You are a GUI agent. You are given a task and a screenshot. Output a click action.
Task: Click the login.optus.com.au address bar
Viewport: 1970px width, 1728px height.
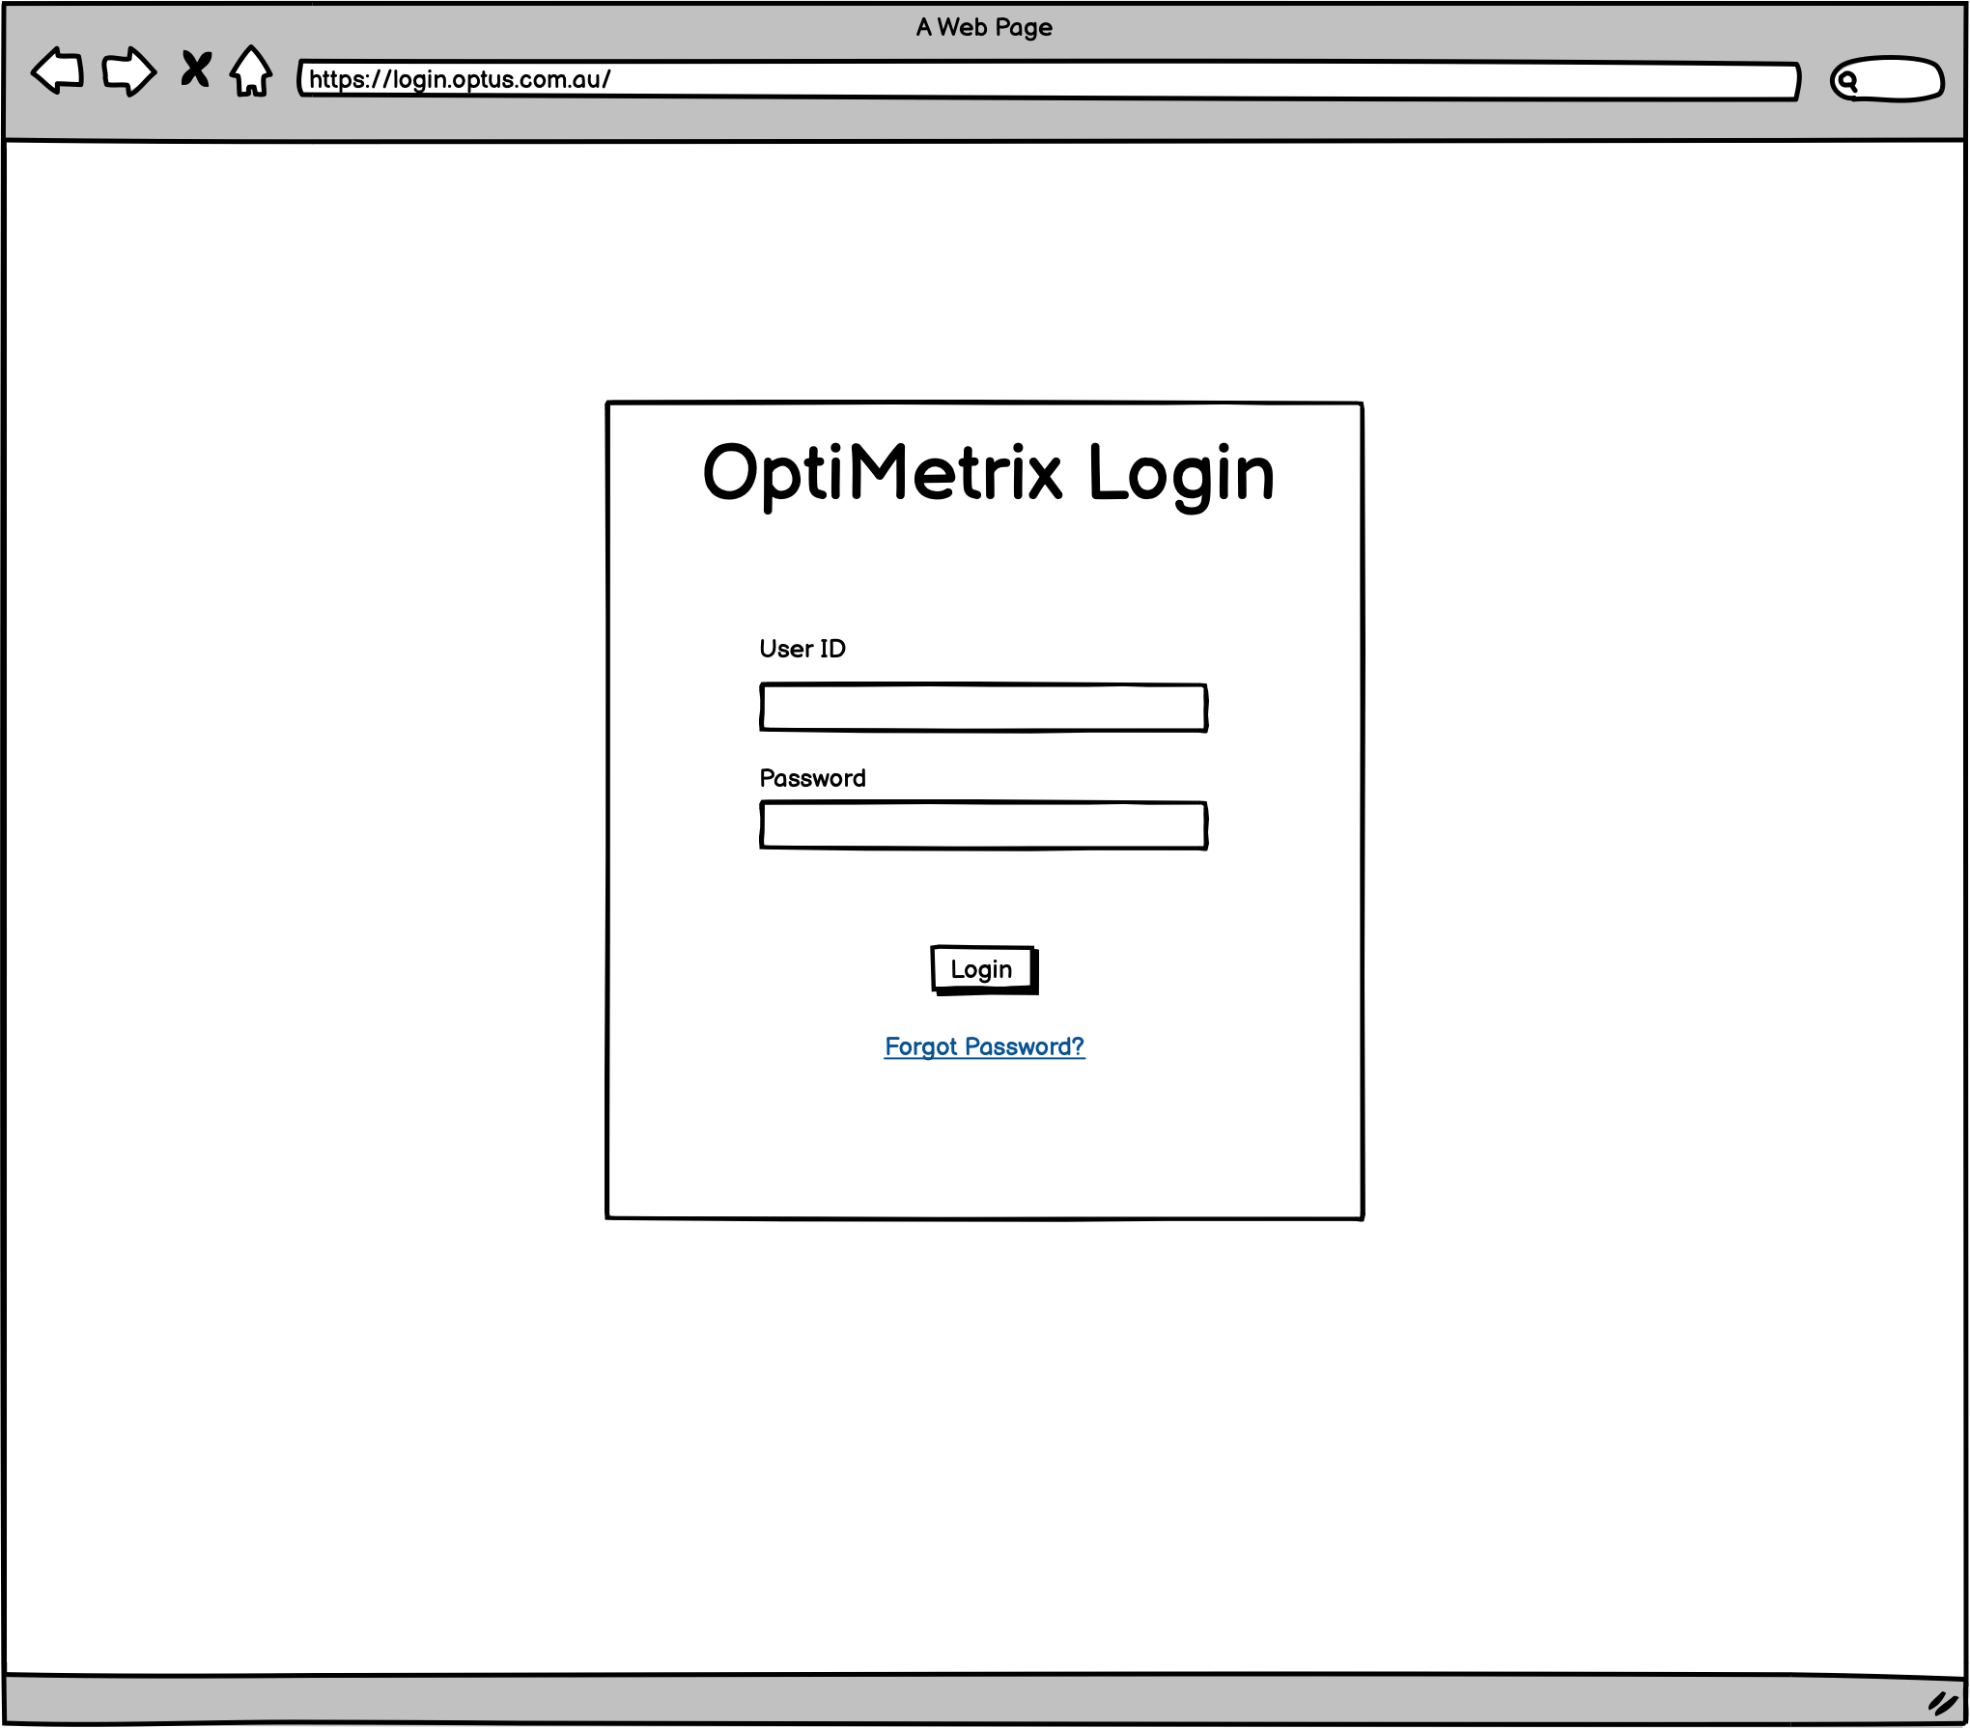[1047, 80]
